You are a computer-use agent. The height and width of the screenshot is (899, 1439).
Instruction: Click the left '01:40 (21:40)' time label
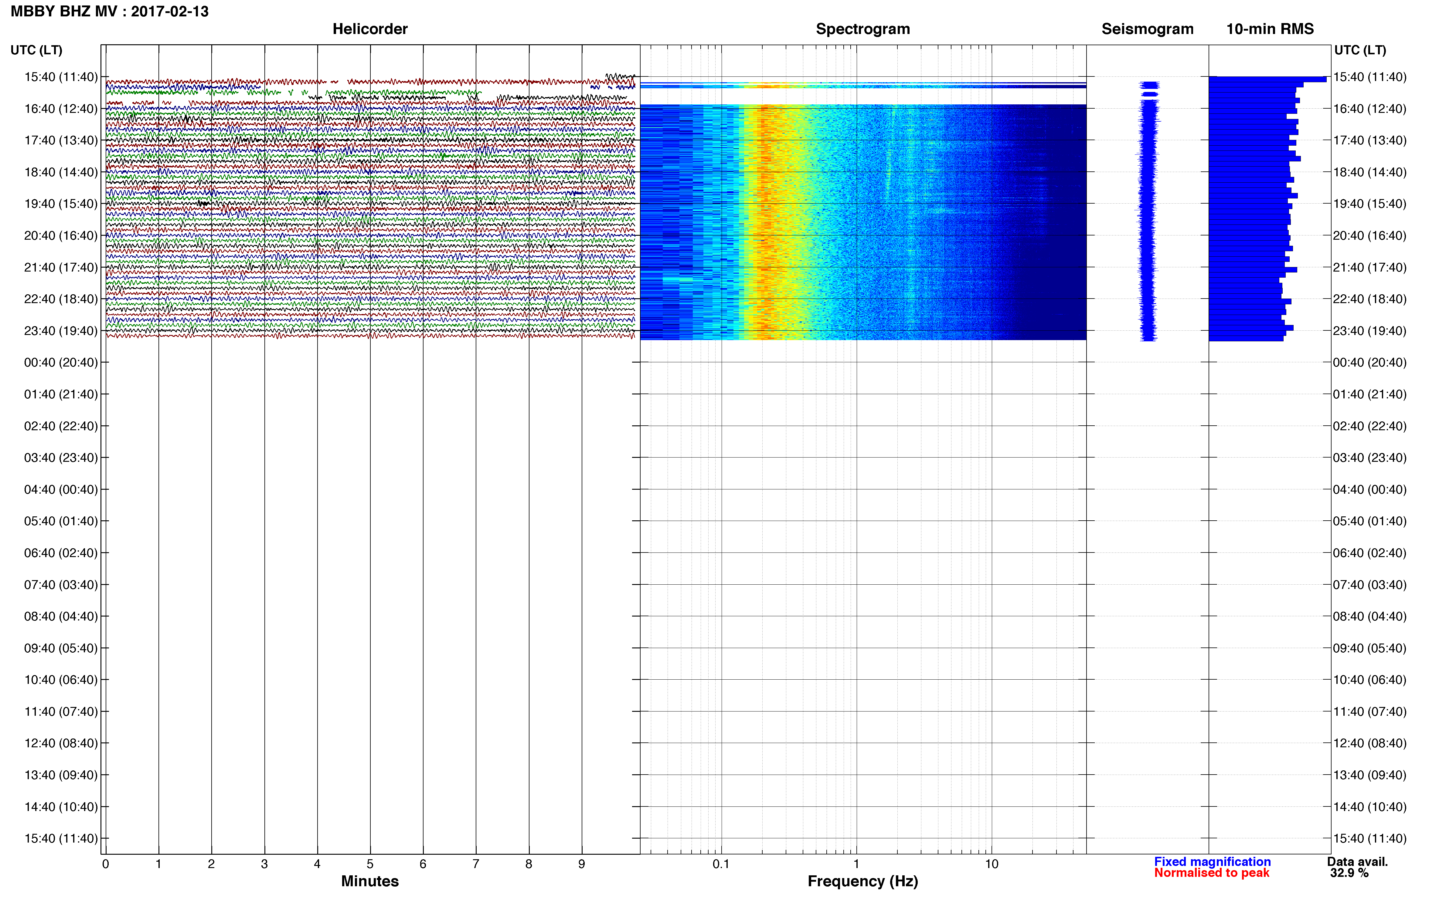point(61,394)
